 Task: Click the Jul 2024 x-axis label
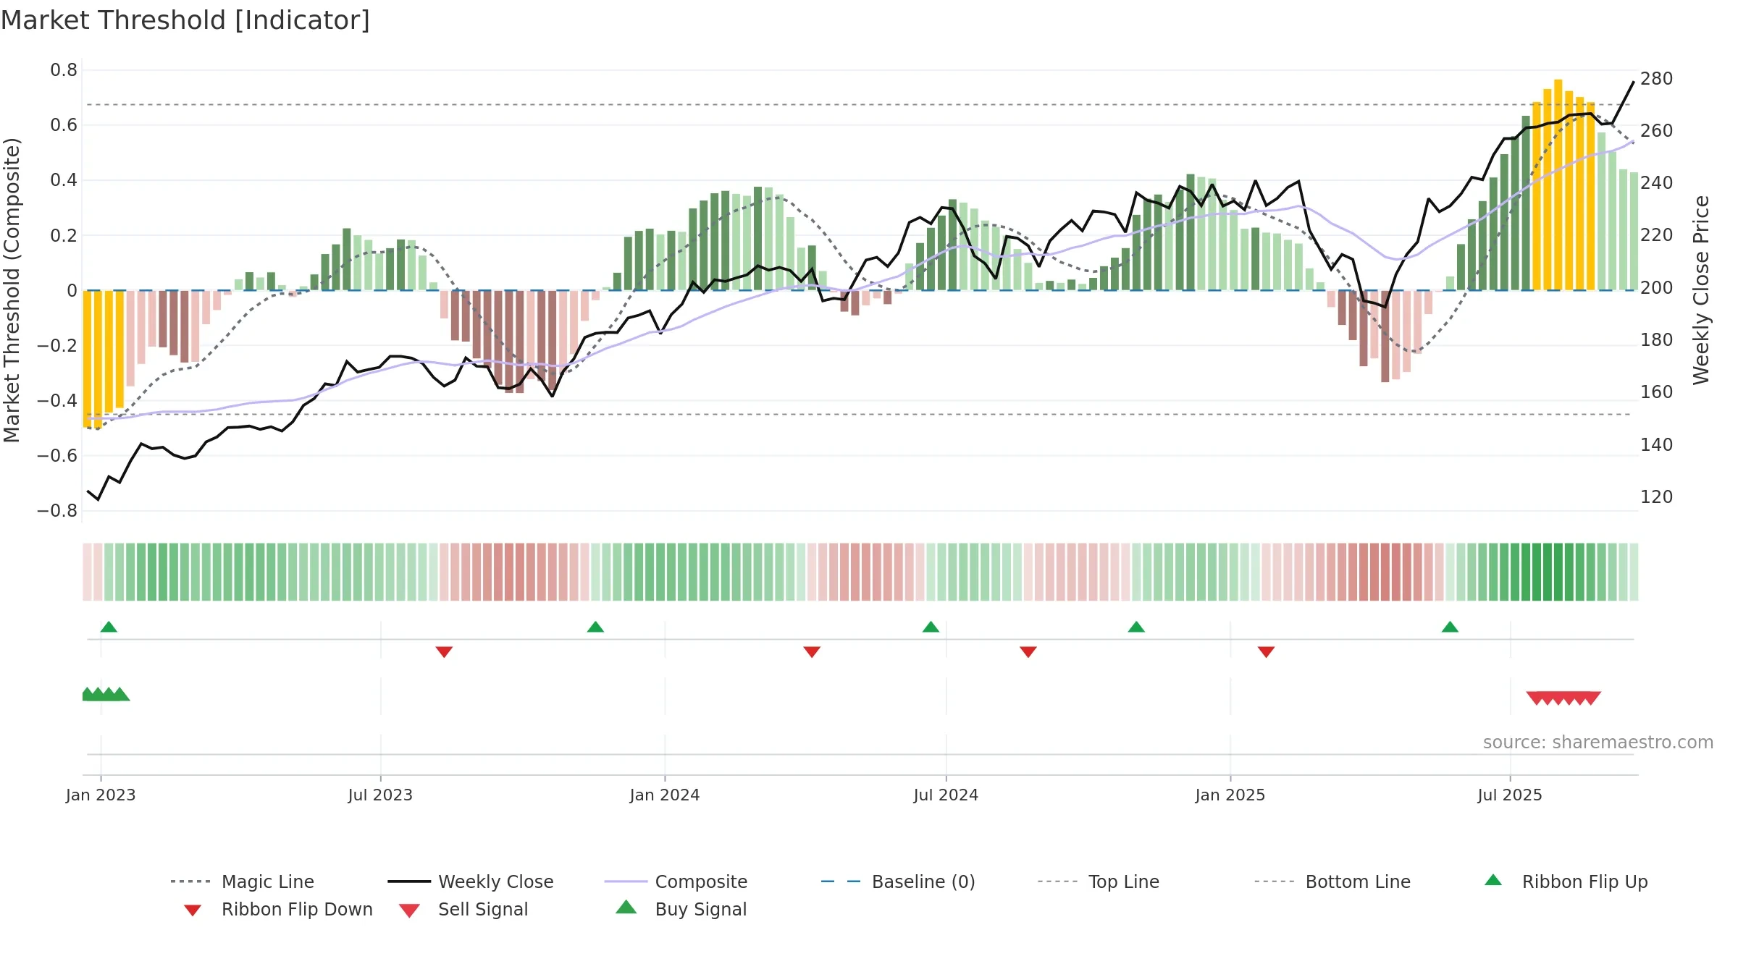(946, 795)
